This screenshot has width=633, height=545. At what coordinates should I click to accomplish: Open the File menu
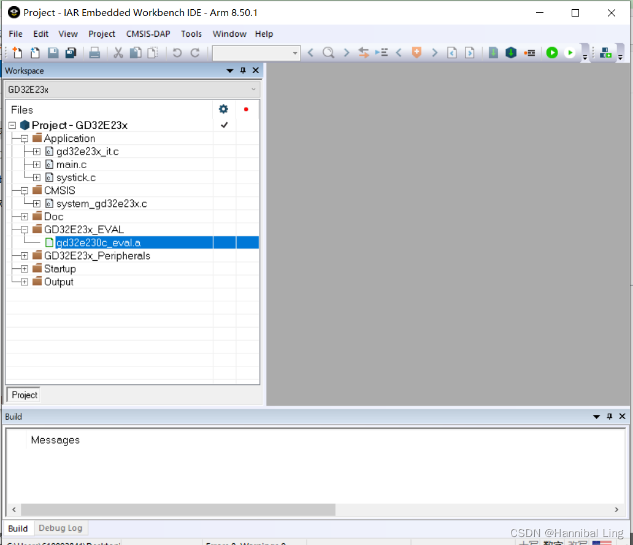click(x=15, y=34)
